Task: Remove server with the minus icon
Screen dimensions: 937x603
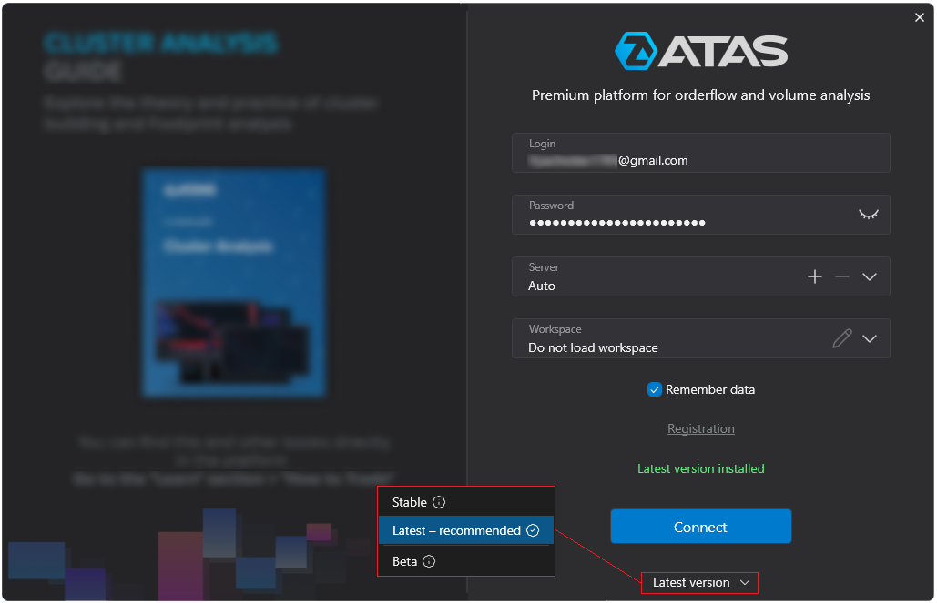Action: [842, 276]
